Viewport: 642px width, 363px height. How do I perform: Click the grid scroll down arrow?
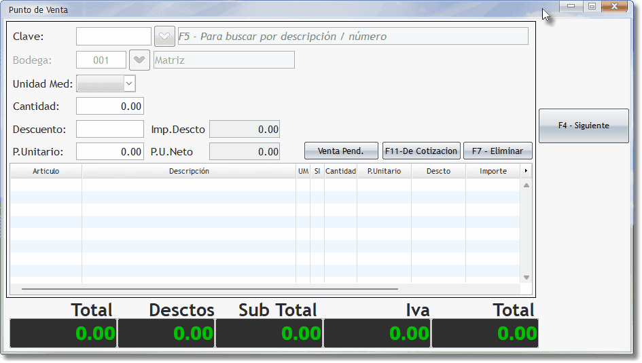click(527, 278)
